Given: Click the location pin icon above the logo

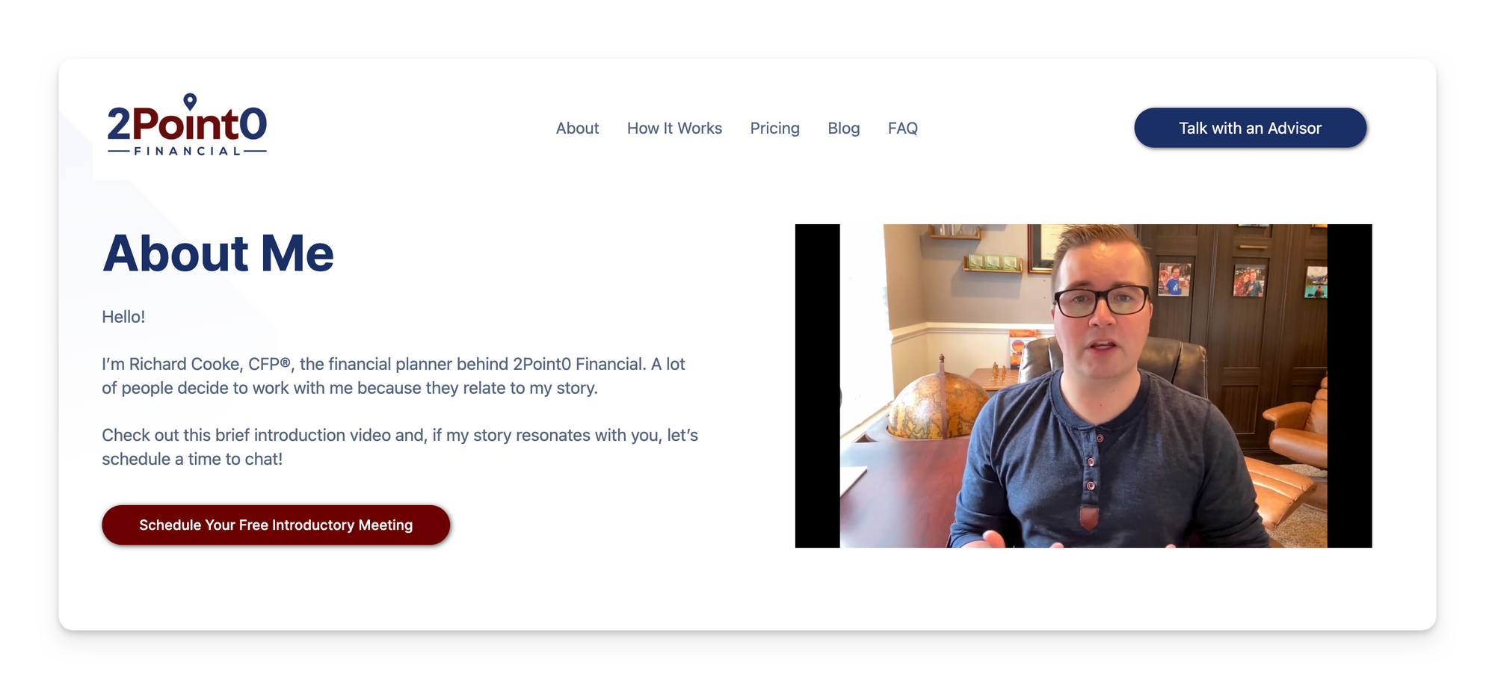Looking at the screenshot, I should (190, 101).
